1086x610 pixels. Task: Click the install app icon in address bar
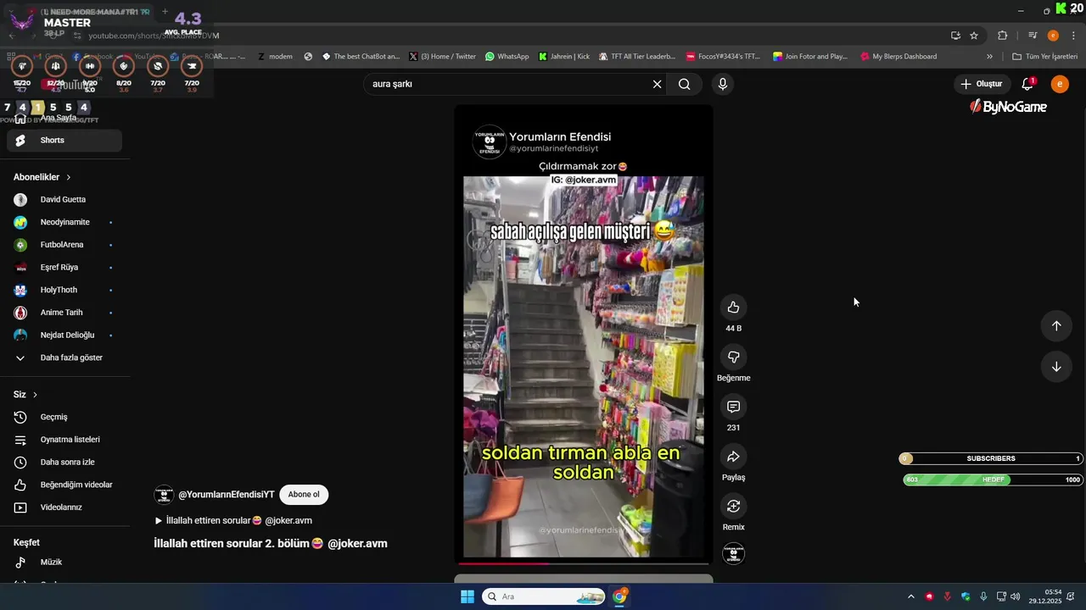coord(955,36)
